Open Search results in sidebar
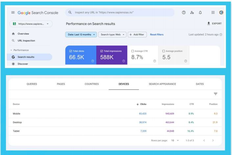Image resolution: width=232 pixels, height=155 pixels. 30,57
